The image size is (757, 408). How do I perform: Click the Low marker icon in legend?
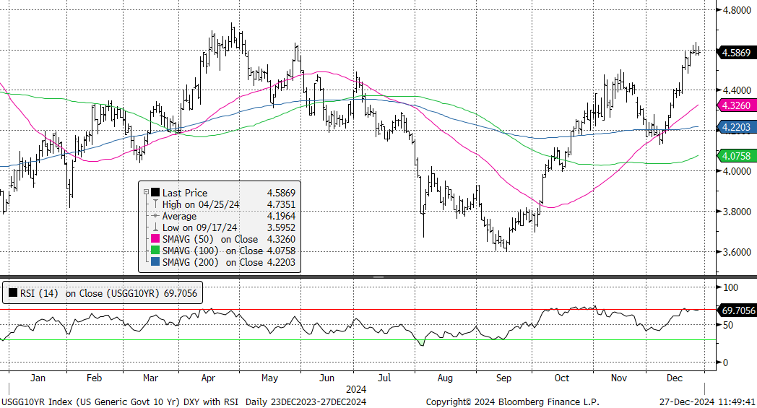155,227
